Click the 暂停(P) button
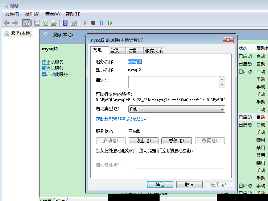The width and height of the screenshot is (268, 201). [176, 141]
